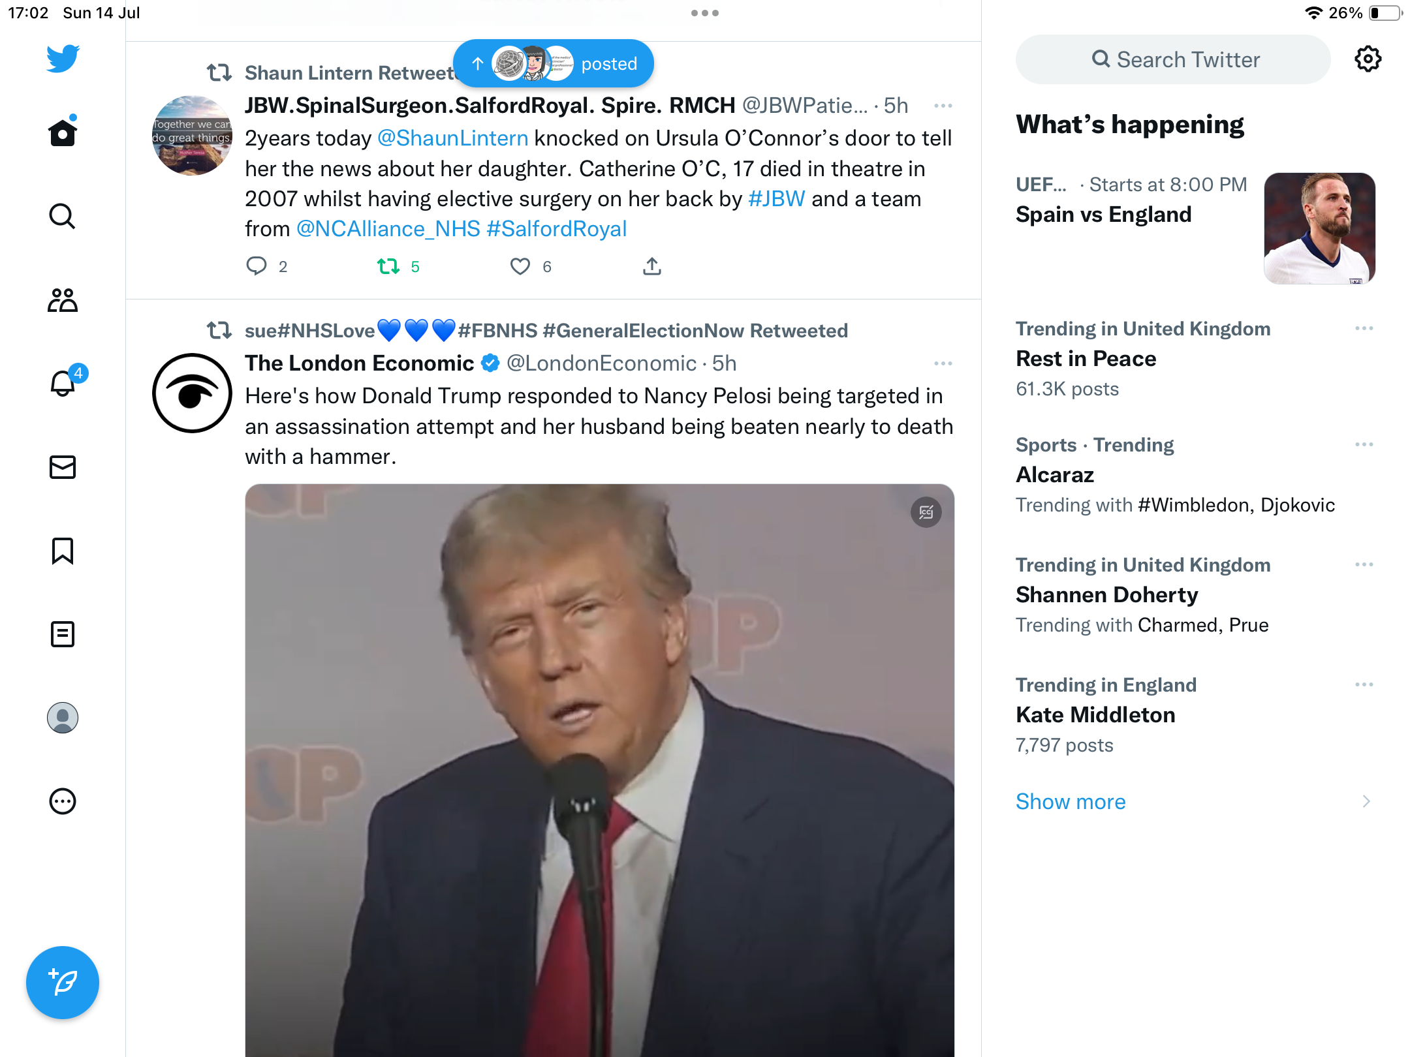This screenshot has height=1057, width=1410.
Task: Open trends settings gear icon
Action: (1368, 60)
